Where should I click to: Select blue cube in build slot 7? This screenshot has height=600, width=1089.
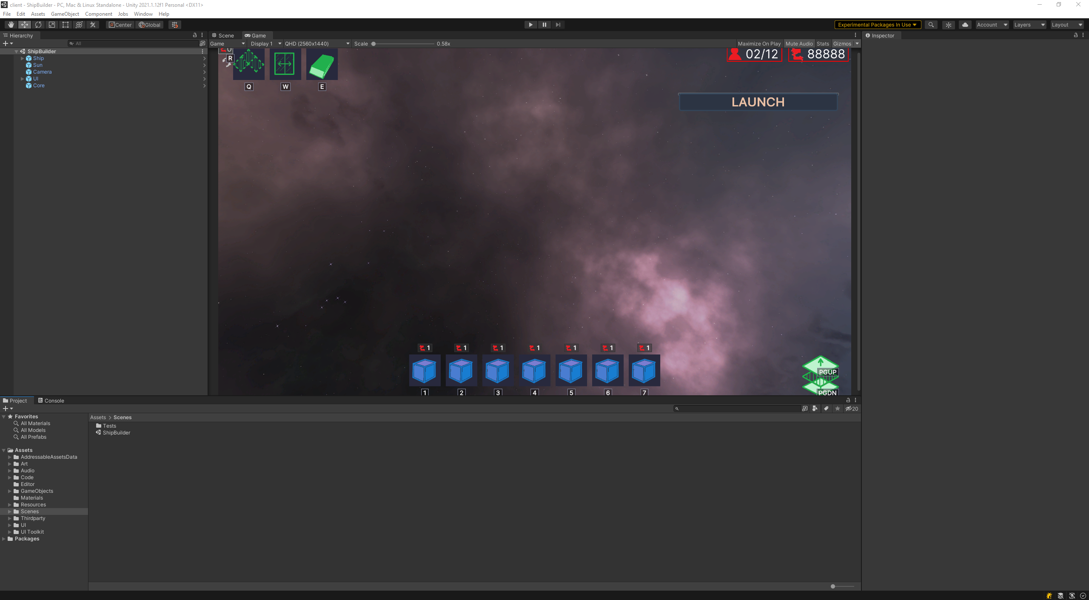click(644, 370)
